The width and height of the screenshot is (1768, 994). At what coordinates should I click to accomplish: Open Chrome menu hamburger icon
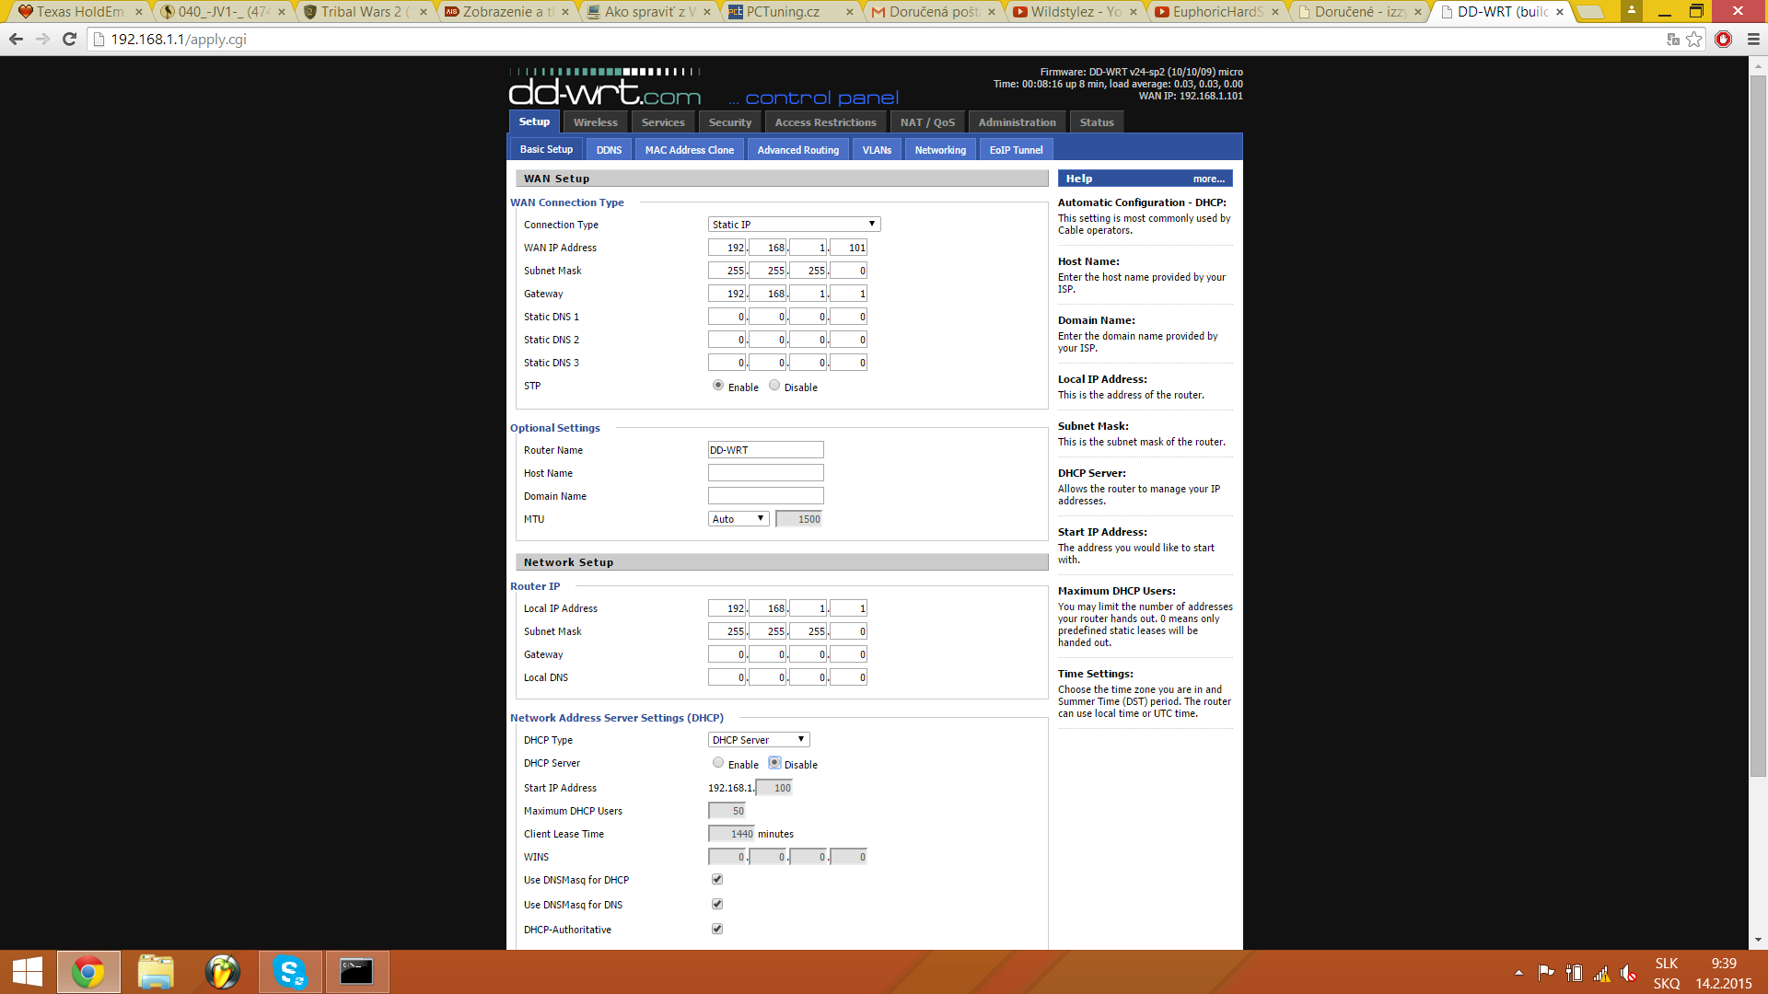pyautogui.click(x=1753, y=39)
